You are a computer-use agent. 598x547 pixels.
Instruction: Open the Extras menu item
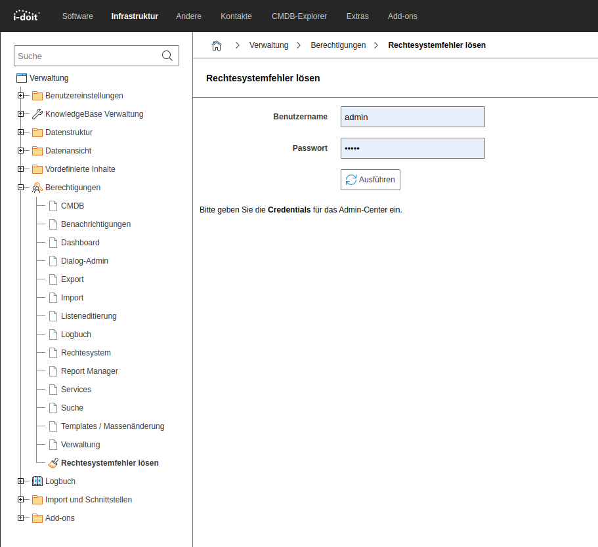(357, 16)
